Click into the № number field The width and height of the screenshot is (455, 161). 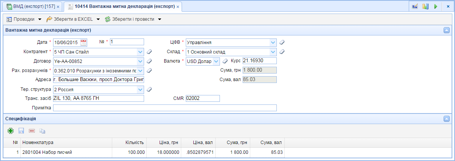pyautogui.click(x=127, y=42)
